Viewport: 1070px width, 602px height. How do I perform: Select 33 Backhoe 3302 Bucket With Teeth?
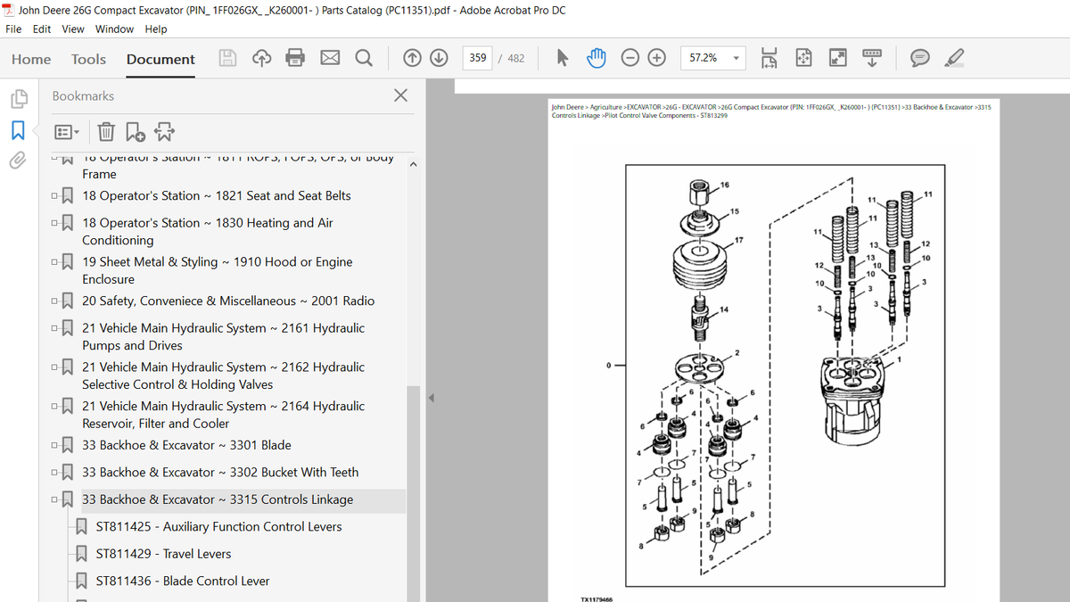220,473
